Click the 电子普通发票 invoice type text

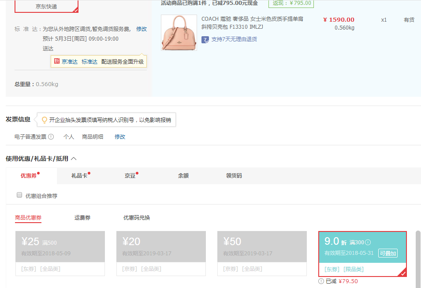(30, 137)
